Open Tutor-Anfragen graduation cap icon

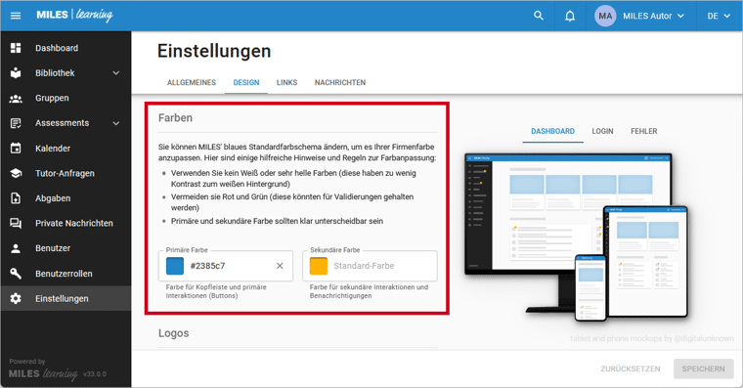pyautogui.click(x=16, y=173)
